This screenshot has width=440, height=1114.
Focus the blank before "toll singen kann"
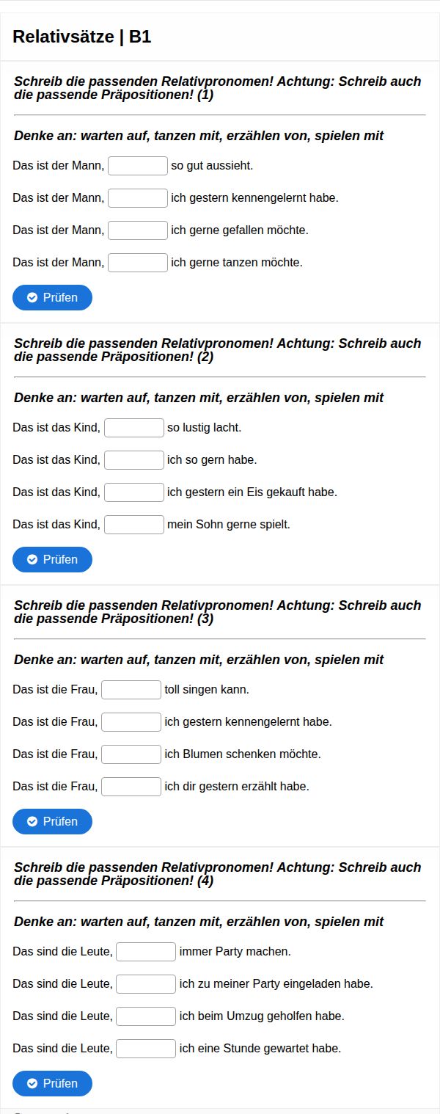point(131,690)
